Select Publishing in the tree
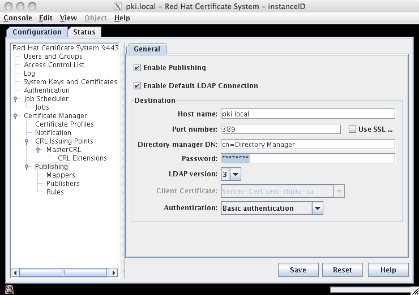This screenshot has height=295, width=419. click(52, 167)
